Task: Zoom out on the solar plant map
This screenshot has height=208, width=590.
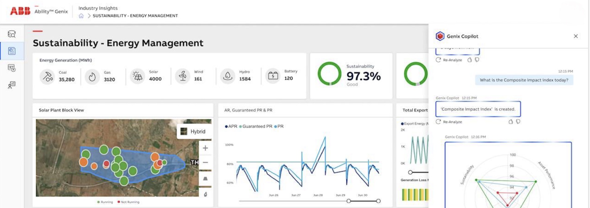Action: (x=205, y=163)
